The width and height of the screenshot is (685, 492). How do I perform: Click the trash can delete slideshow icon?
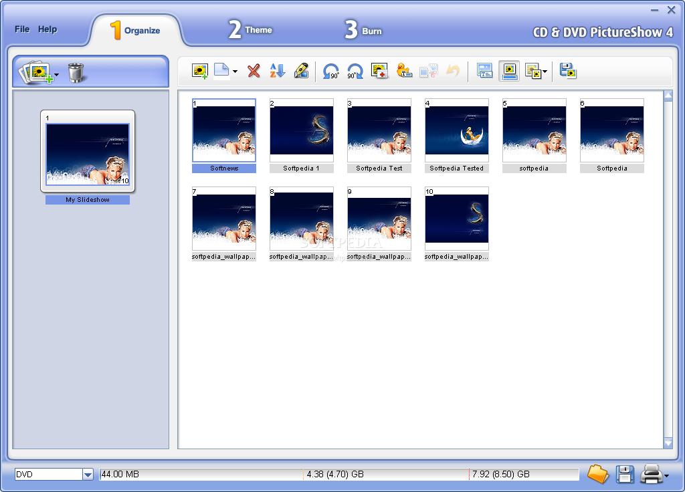(76, 72)
